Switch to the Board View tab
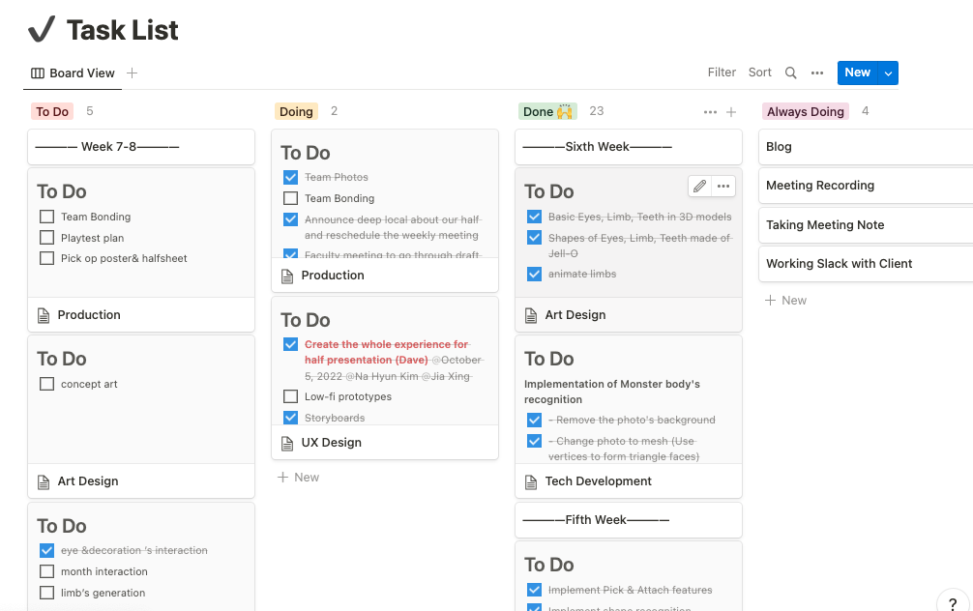The width and height of the screenshot is (973, 611). point(73,73)
